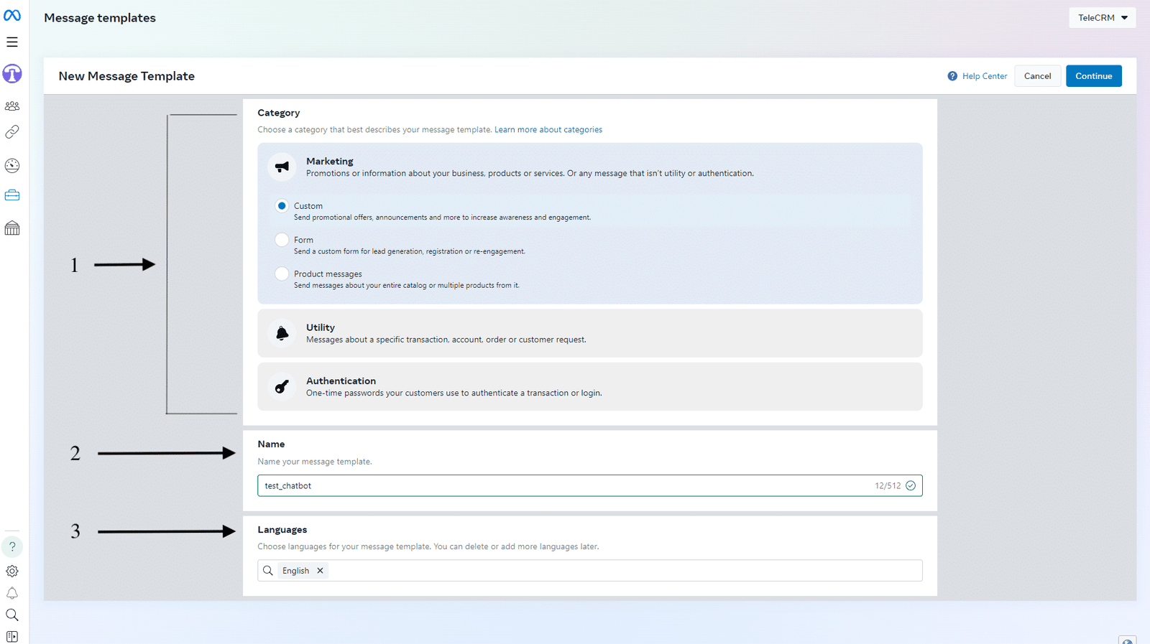Select the Custom radio button
This screenshot has height=644, width=1150.
pos(282,206)
